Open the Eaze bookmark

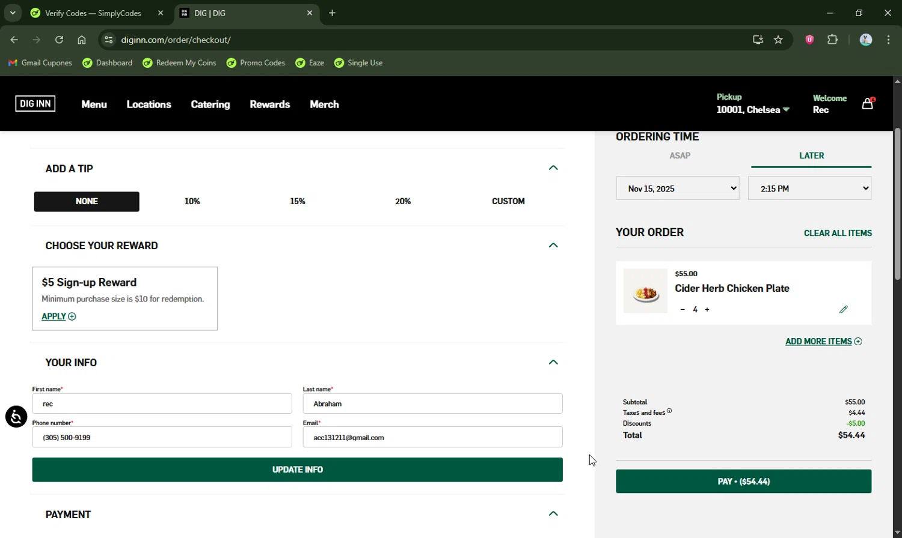pyautogui.click(x=310, y=62)
